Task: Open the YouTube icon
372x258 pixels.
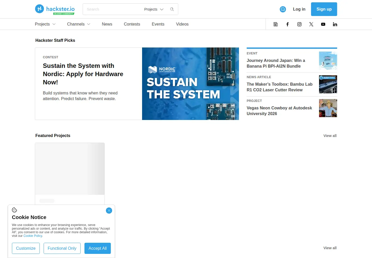Action: pyautogui.click(x=323, y=24)
